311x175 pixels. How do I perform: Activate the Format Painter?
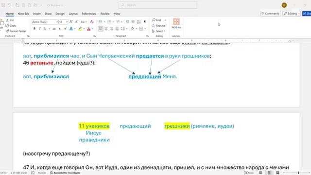(x=16, y=31)
